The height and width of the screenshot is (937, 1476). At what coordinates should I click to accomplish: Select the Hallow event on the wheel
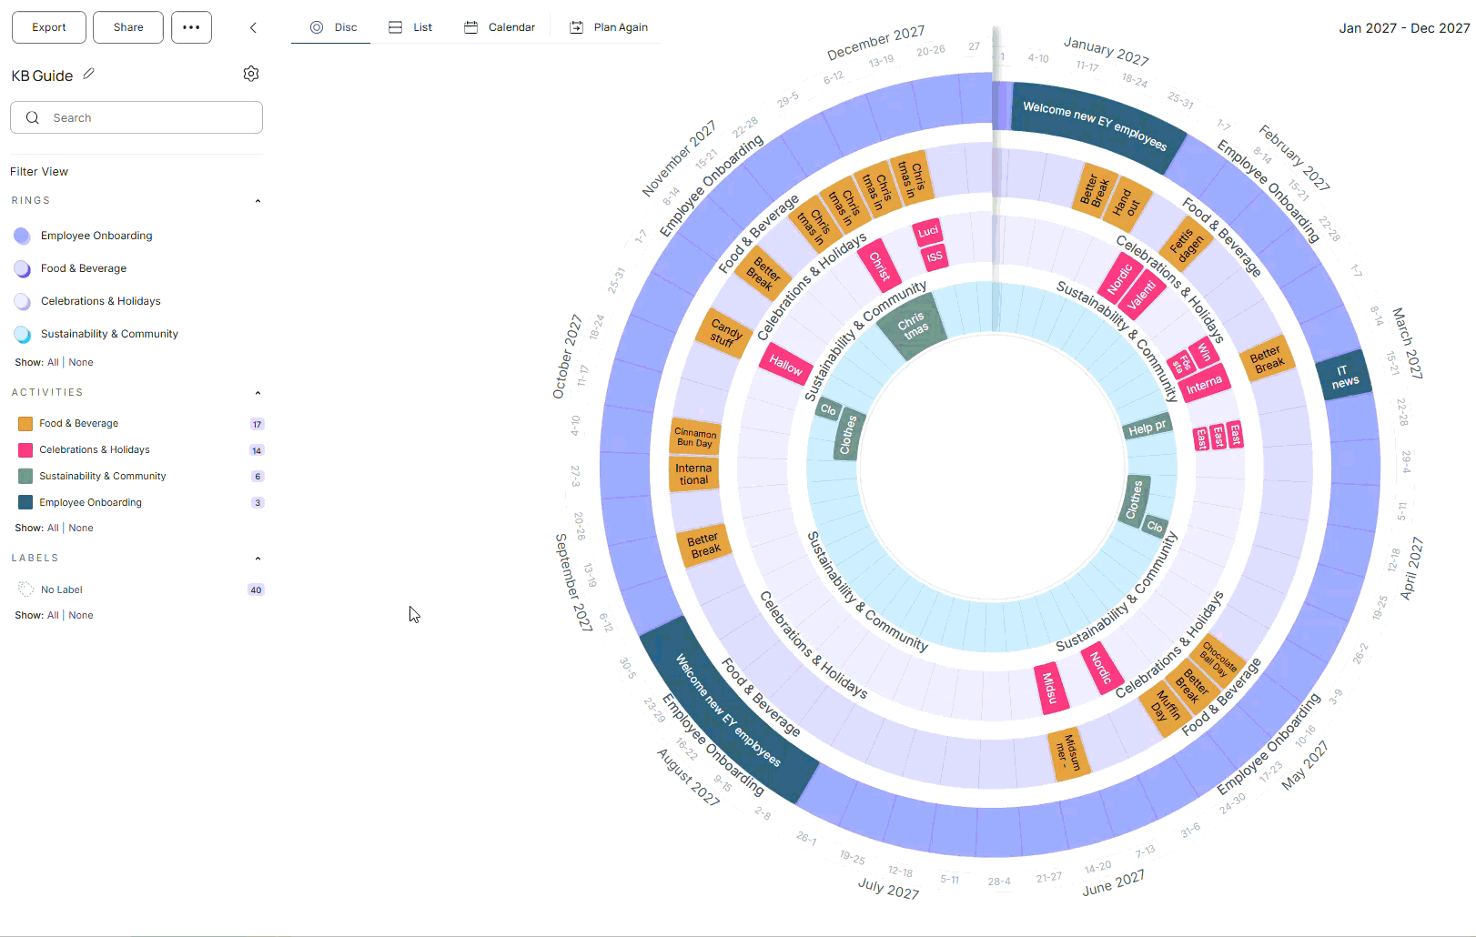pos(786,365)
